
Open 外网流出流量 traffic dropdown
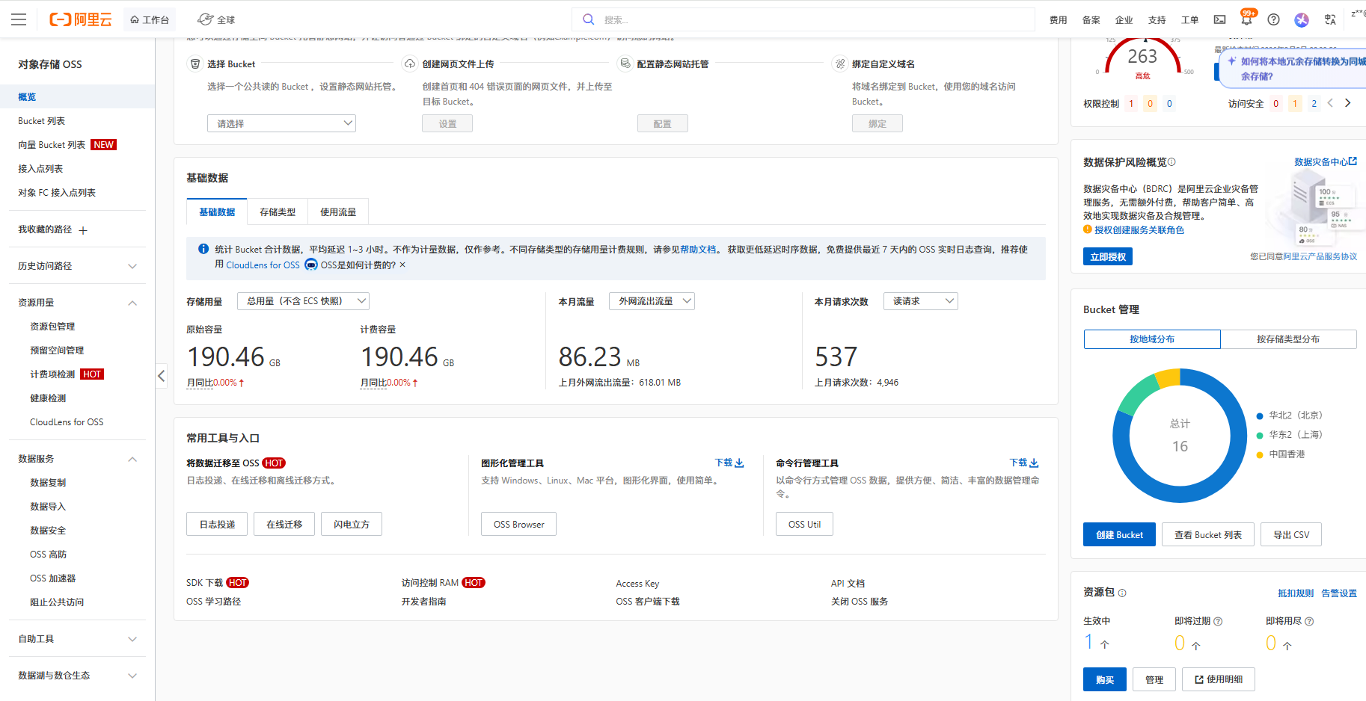click(652, 301)
